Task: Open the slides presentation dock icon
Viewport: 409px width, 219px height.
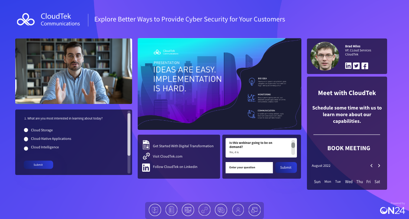Action: 188,210
